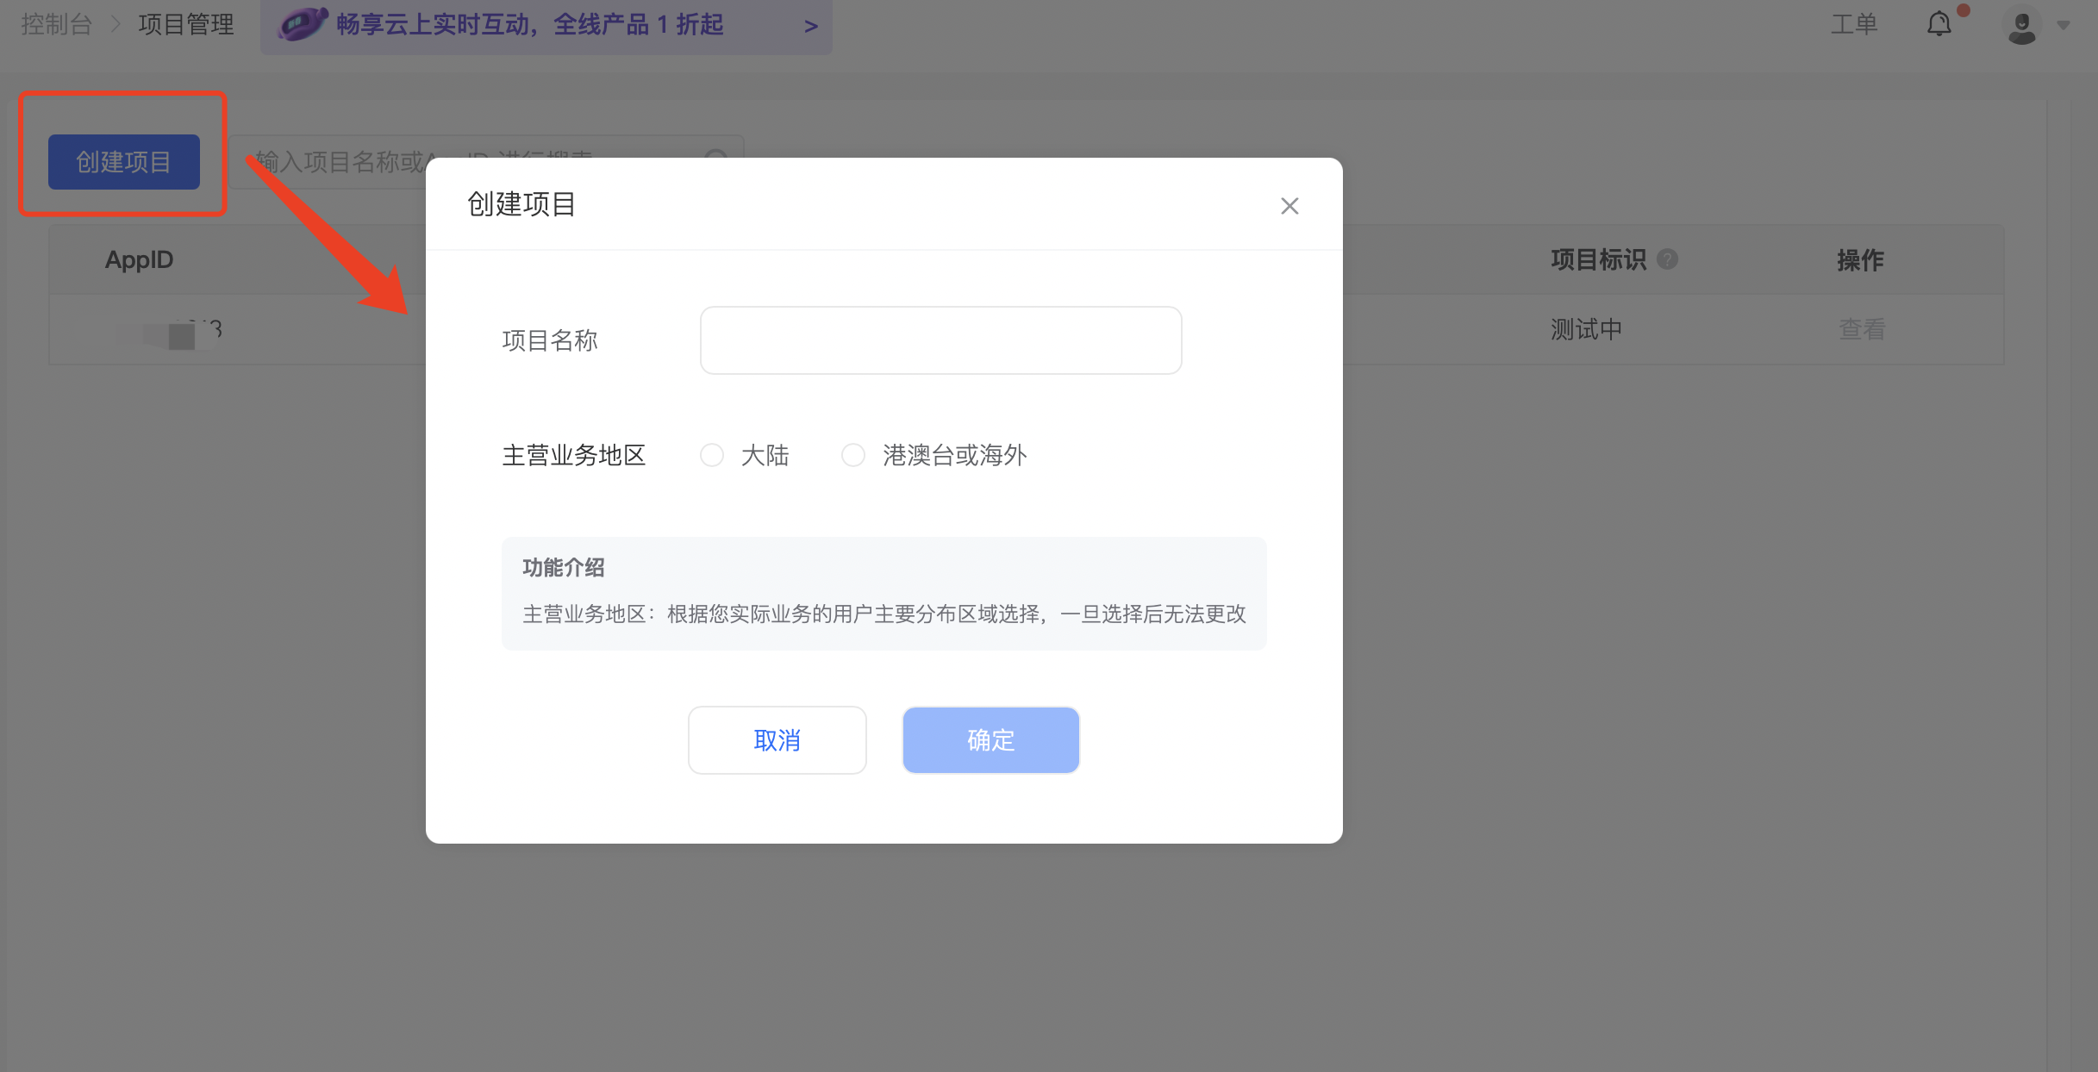Click the help icon beside 项目标识
Image resolution: width=2098 pixels, height=1072 pixels.
tap(1667, 259)
